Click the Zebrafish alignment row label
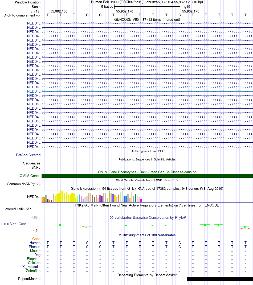253x285 pixels. pos(33,271)
